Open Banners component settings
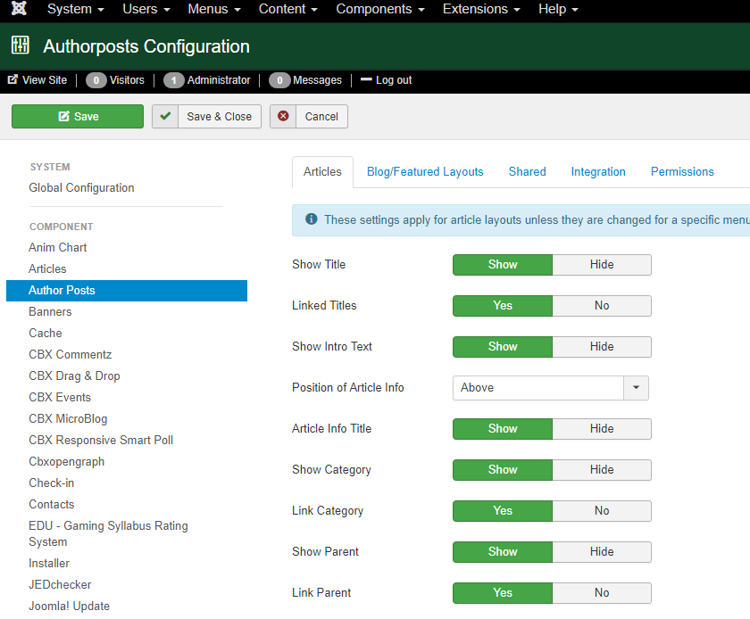This screenshot has height=619, width=750. click(x=50, y=311)
